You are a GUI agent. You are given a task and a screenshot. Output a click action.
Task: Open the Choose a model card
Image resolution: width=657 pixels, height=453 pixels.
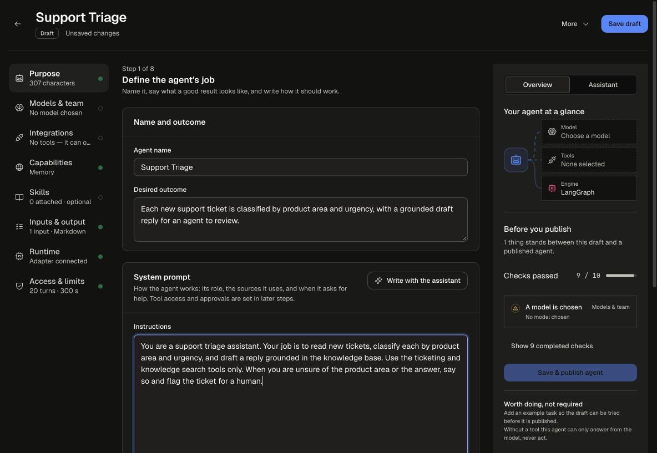589,131
